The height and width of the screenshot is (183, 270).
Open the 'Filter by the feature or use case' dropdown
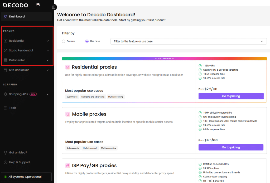coord(189,41)
